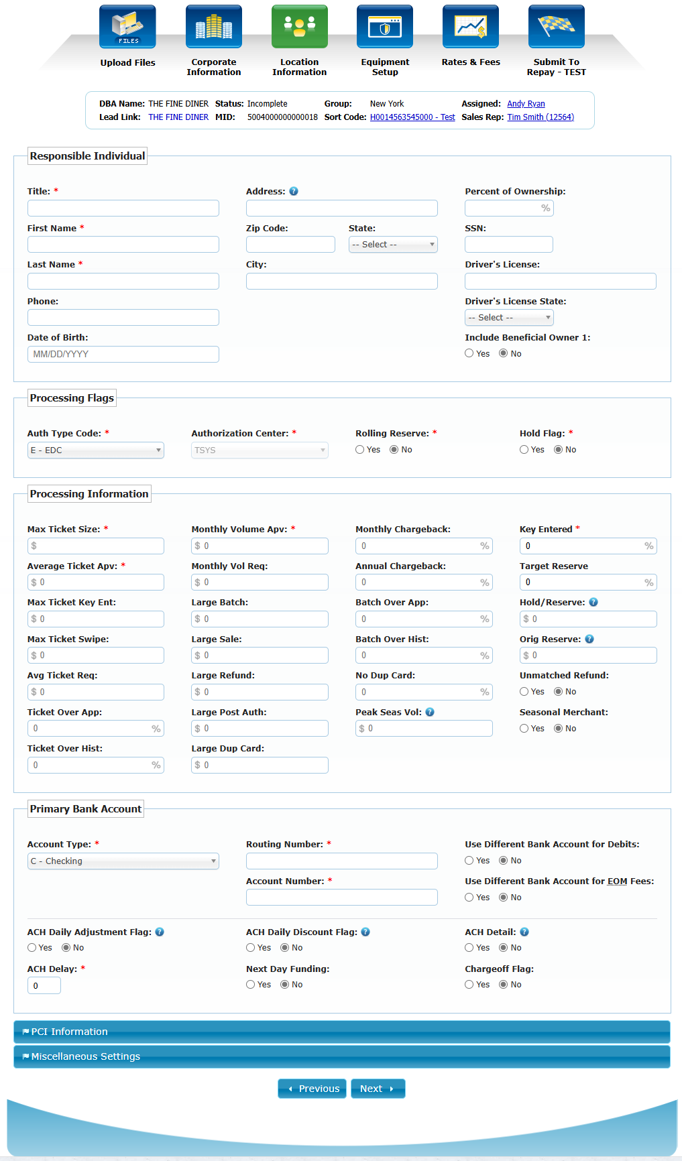Focus the SSN input field
The image size is (682, 1161).
pyautogui.click(x=509, y=244)
